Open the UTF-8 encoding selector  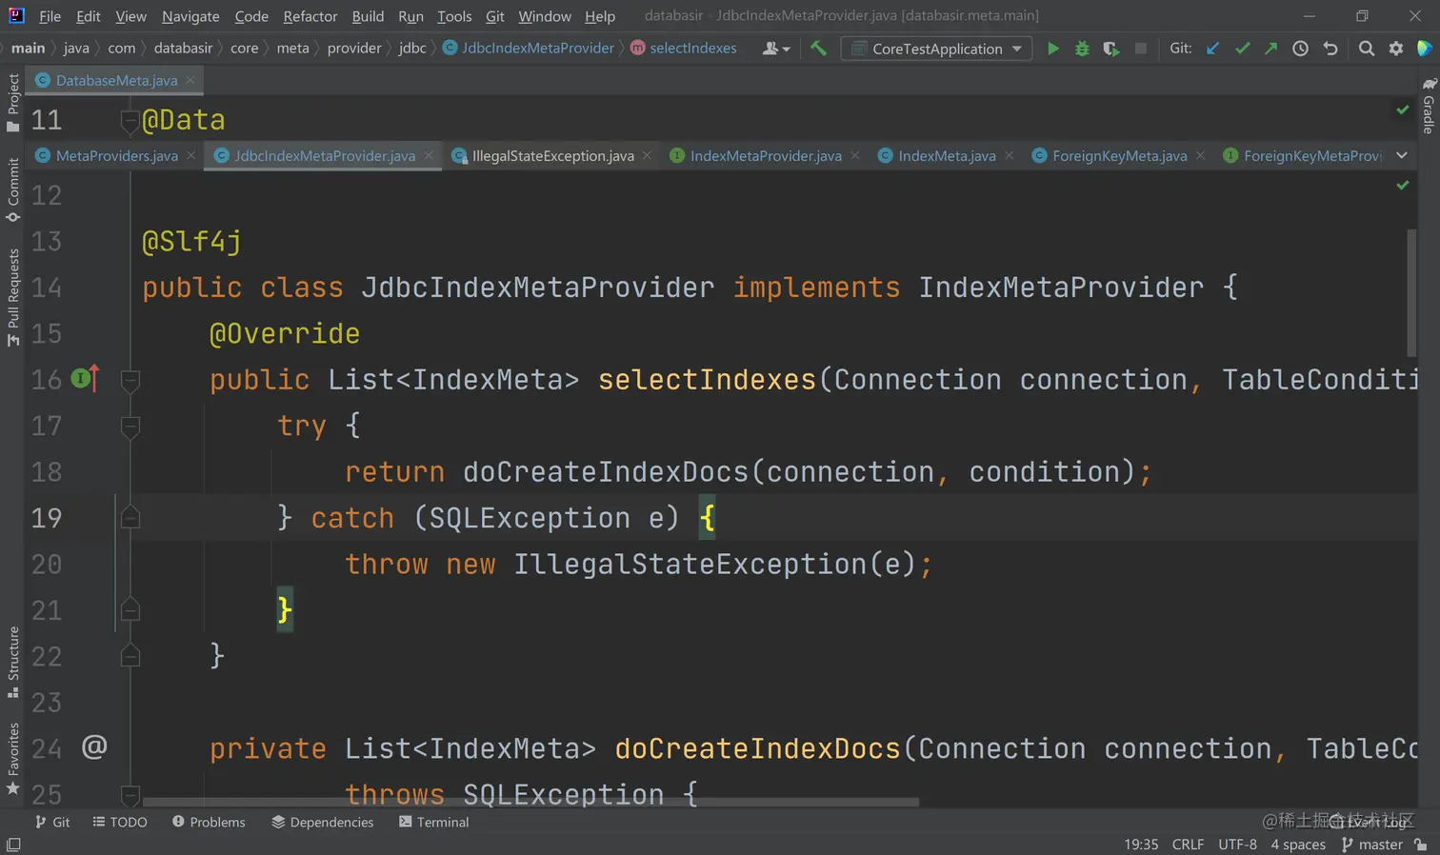tap(1237, 845)
